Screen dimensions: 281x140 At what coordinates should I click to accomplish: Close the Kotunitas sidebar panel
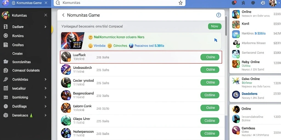tap(46, 15)
